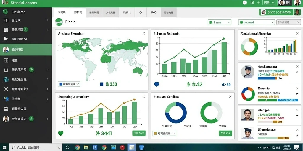Screen dimensions: 303x151
Task: Toggle the star on Mlaqipa card
Action: click(297, 115)
